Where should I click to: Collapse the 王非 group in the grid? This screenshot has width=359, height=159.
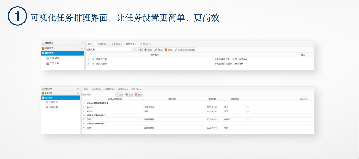coord(84,123)
